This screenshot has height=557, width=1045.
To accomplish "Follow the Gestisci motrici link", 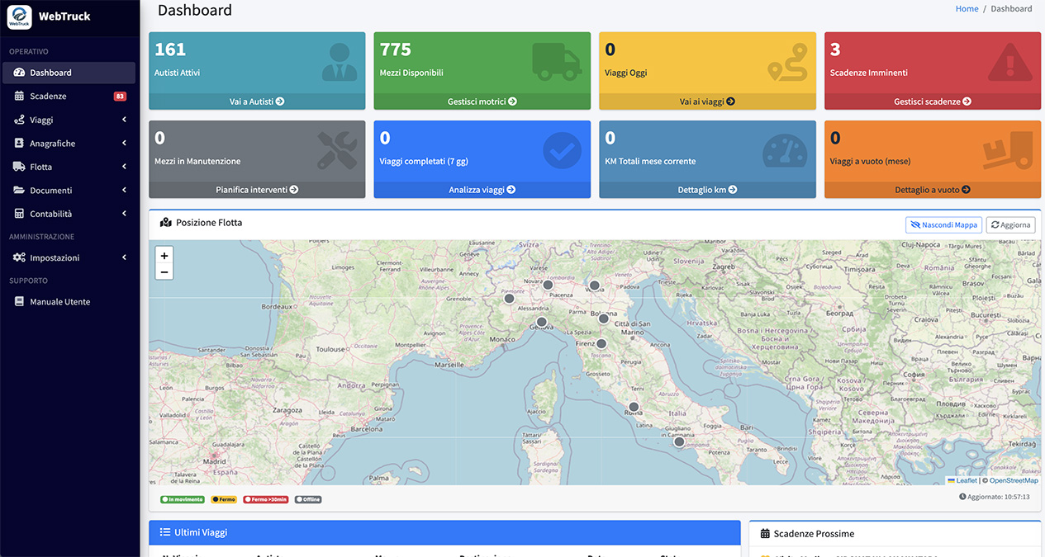I will [482, 101].
